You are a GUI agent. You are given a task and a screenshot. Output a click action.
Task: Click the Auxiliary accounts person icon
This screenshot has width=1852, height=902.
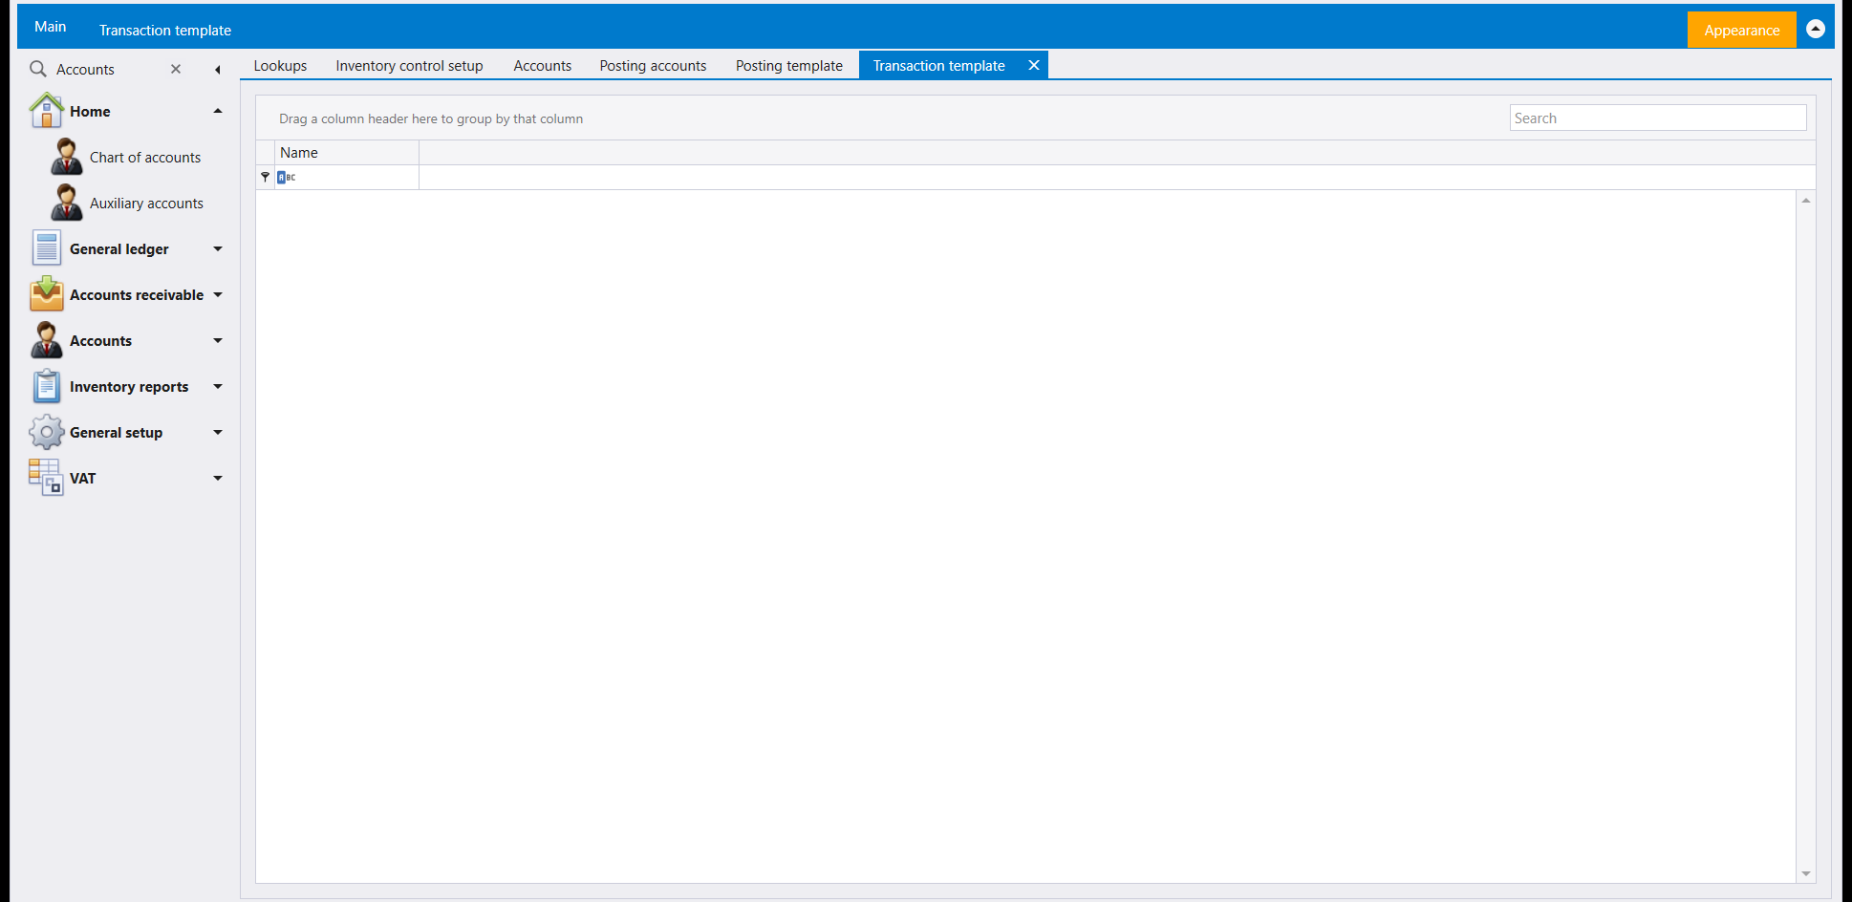coord(66,203)
